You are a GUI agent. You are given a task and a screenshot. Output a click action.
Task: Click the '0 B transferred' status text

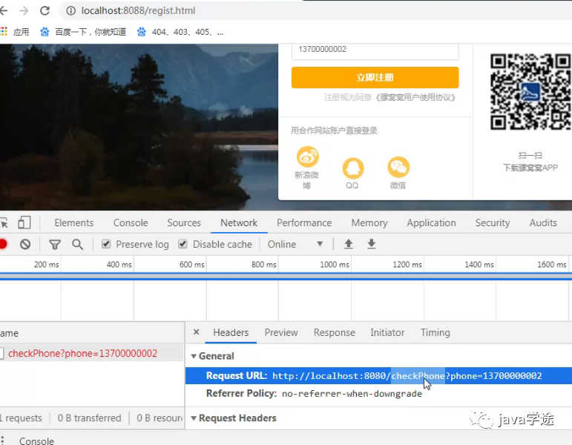89,418
